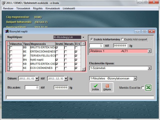Click the Excel export icon
The image size is (160, 120).
[148, 88]
